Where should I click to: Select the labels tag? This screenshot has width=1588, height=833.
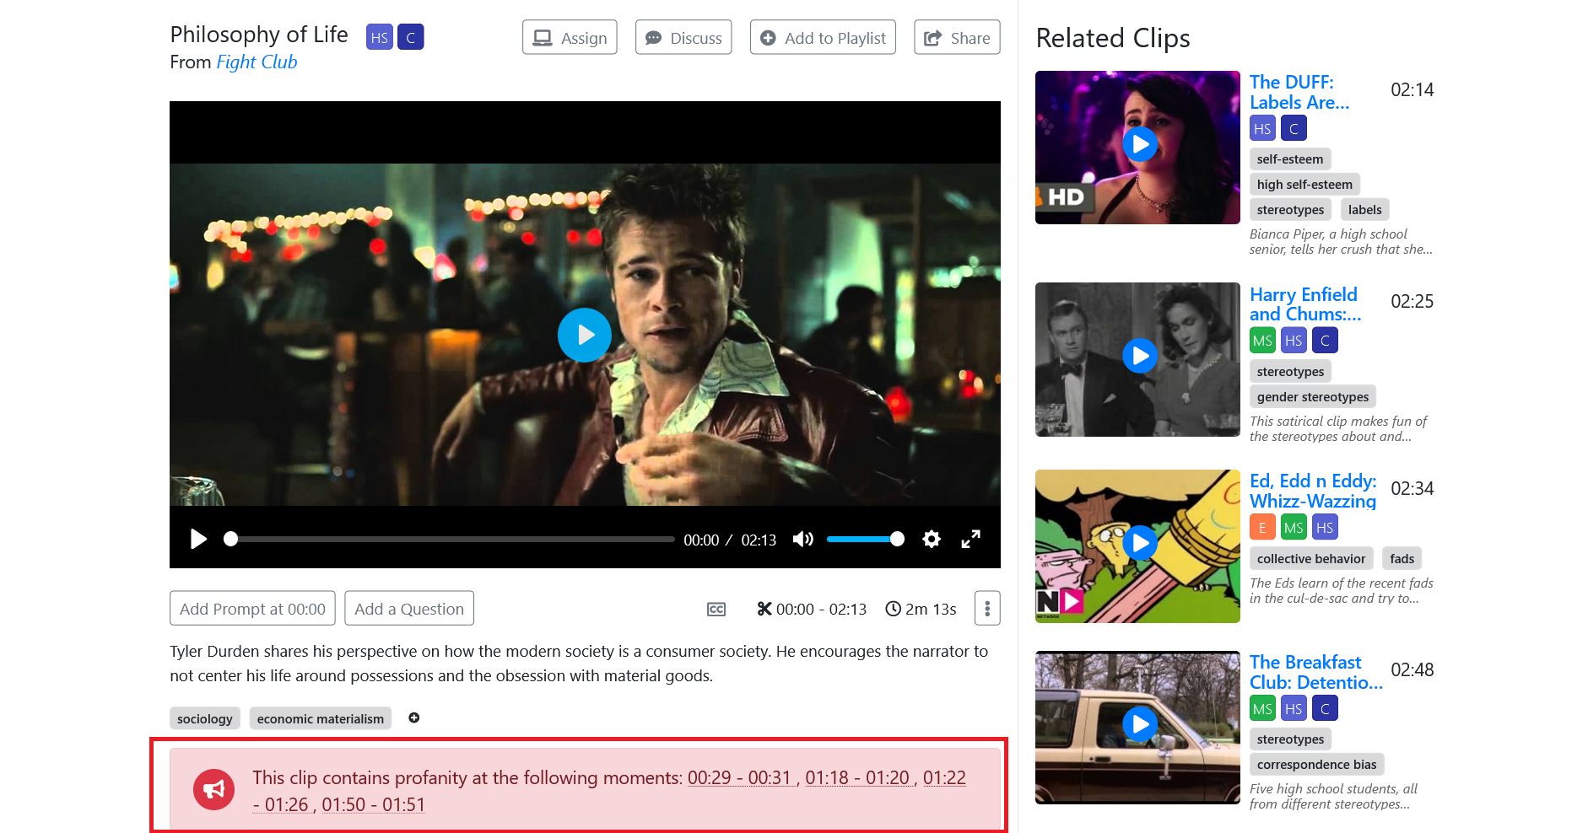click(x=1364, y=209)
